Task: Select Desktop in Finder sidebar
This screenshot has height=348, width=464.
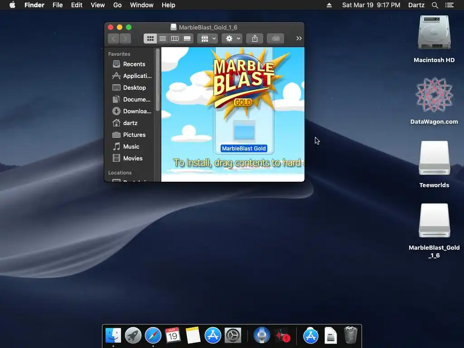Action: tap(130, 87)
